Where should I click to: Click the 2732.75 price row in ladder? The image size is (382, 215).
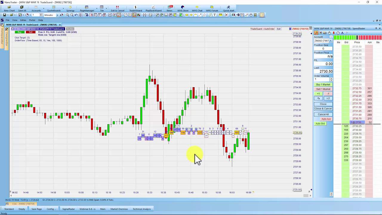[x=357, y=88]
